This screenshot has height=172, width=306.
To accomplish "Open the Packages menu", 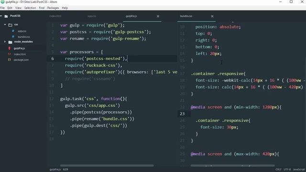I will click(53, 8).
